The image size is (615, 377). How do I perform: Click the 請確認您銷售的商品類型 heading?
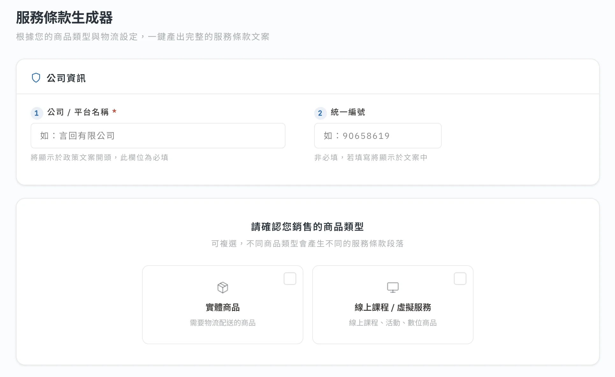(x=307, y=227)
